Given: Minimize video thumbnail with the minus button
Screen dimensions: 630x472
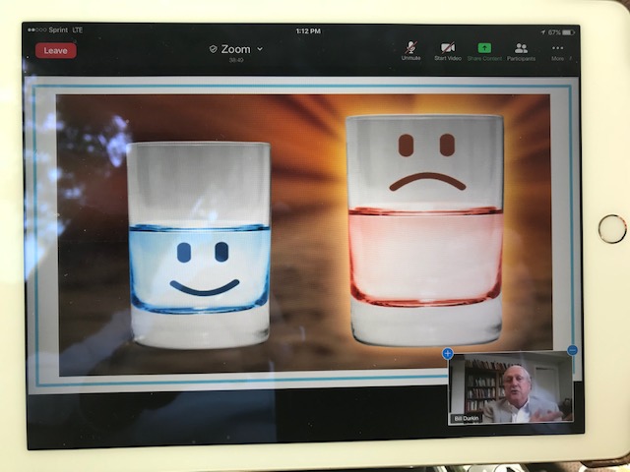Looking at the screenshot, I should (573, 350).
